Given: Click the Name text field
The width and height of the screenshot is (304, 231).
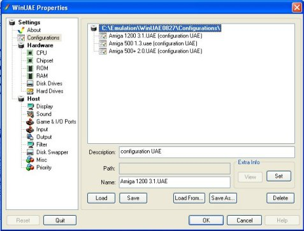Looking at the screenshot, I should click(175, 182).
